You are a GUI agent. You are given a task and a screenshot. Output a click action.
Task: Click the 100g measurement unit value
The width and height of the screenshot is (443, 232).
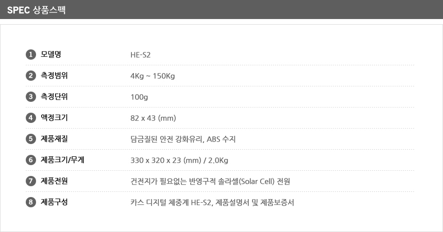pos(140,97)
